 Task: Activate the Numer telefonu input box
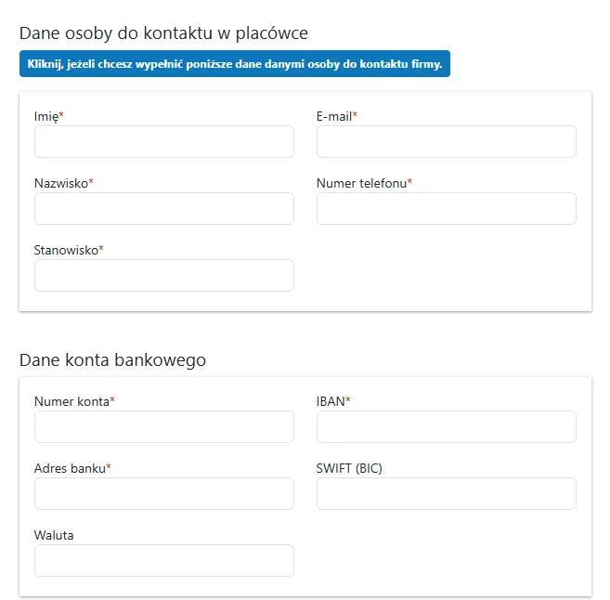point(447,209)
